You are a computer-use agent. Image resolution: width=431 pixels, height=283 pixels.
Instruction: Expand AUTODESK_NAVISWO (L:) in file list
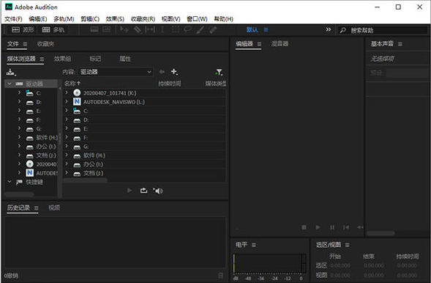pos(67,102)
